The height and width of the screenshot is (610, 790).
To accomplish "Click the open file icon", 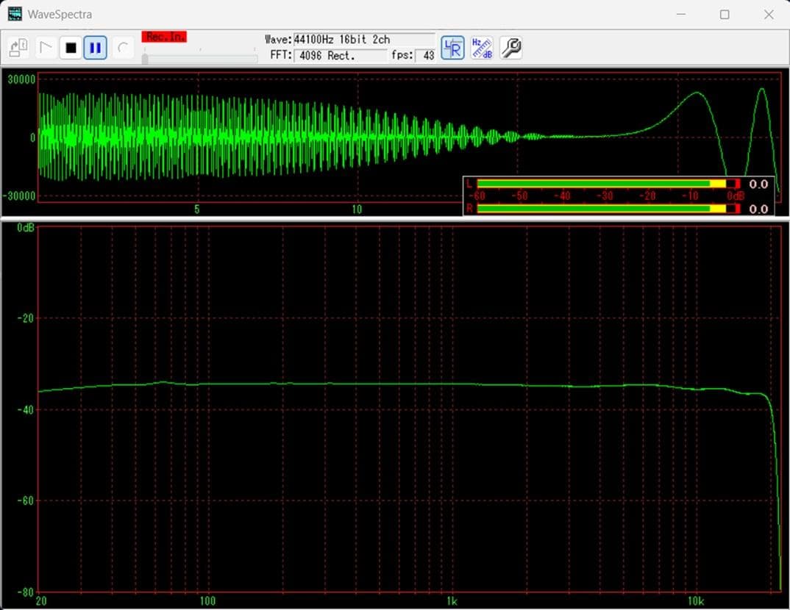I will pyautogui.click(x=18, y=49).
